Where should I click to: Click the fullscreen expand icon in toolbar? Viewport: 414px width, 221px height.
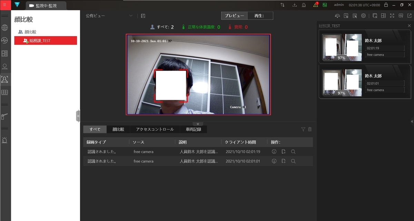[x=392, y=15]
